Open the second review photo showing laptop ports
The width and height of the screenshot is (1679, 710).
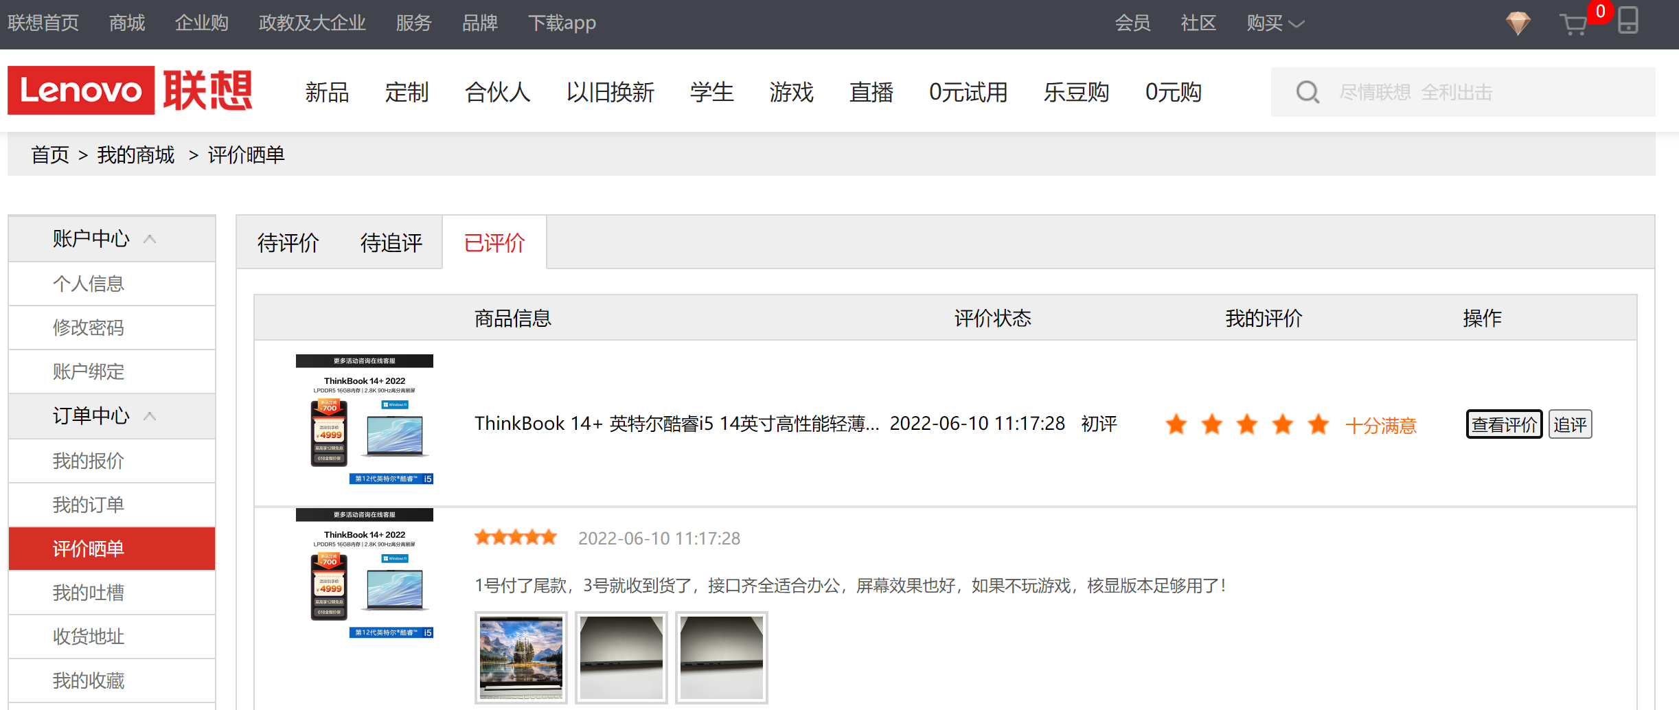click(x=621, y=657)
